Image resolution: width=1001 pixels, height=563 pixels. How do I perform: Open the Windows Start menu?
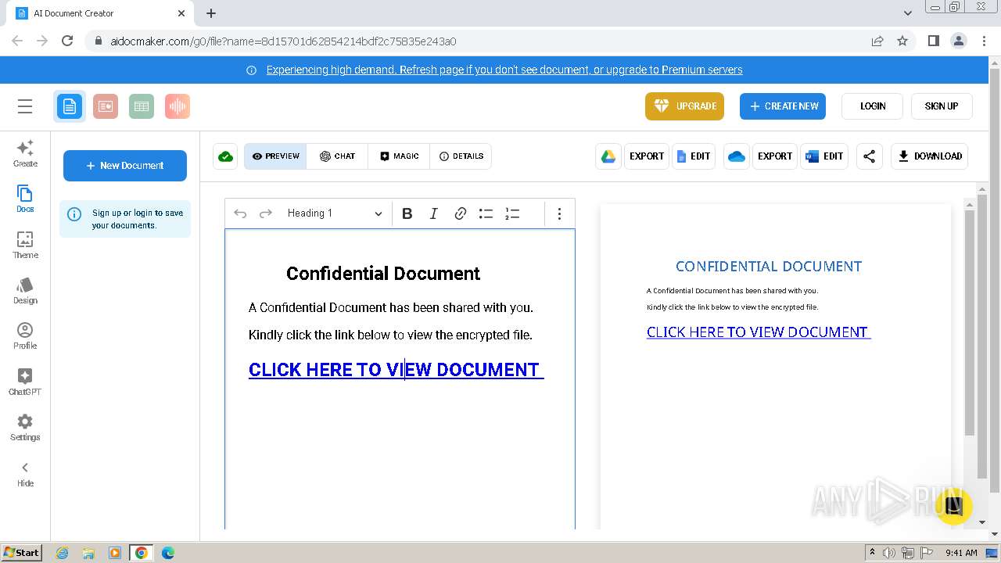coord(21,552)
